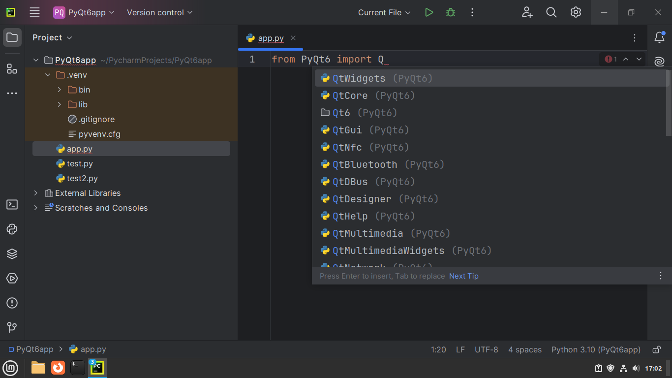The width and height of the screenshot is (672, 378).
Task: Open completion popup options menu
Action: pos(661,276)
